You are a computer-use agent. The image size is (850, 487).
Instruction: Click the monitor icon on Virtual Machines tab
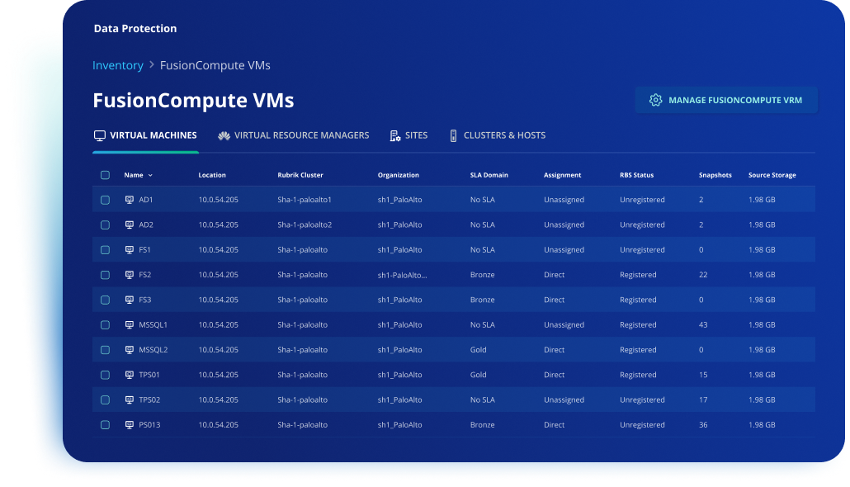point(100,135)
